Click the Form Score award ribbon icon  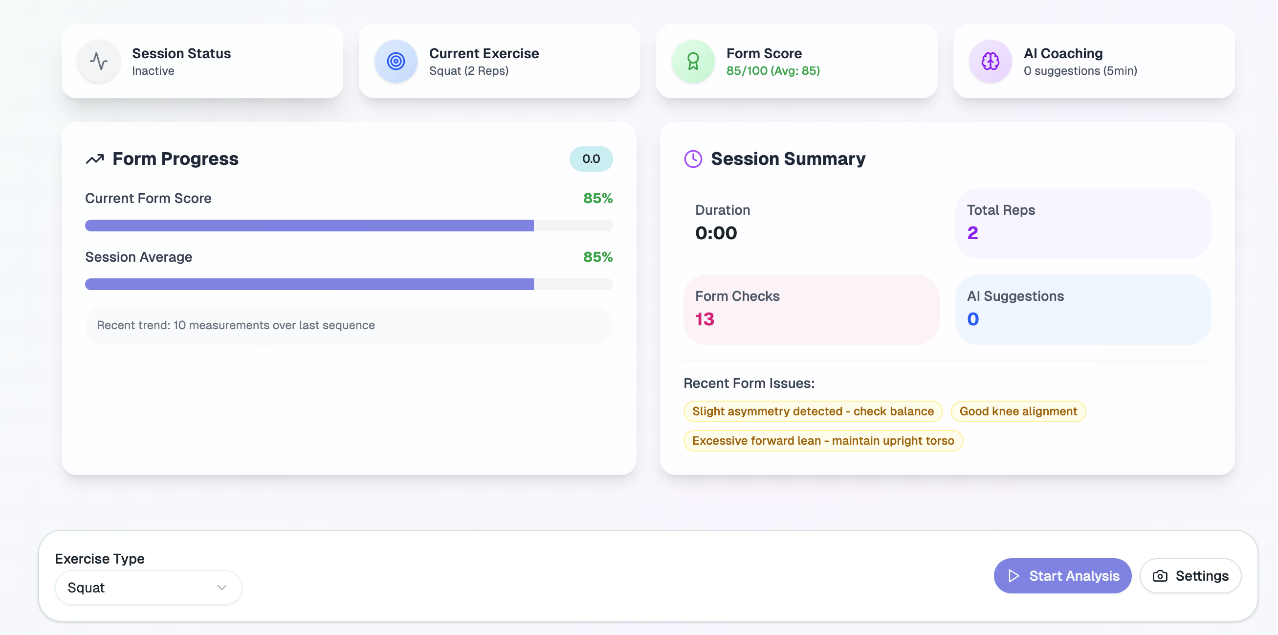coord(693,62)
